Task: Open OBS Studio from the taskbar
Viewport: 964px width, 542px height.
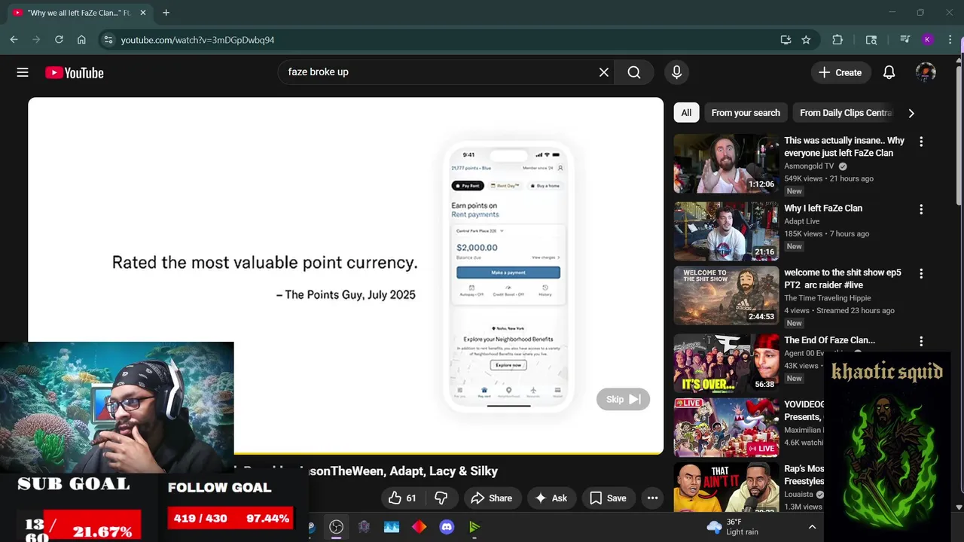Action: click(x=336, y=527)
